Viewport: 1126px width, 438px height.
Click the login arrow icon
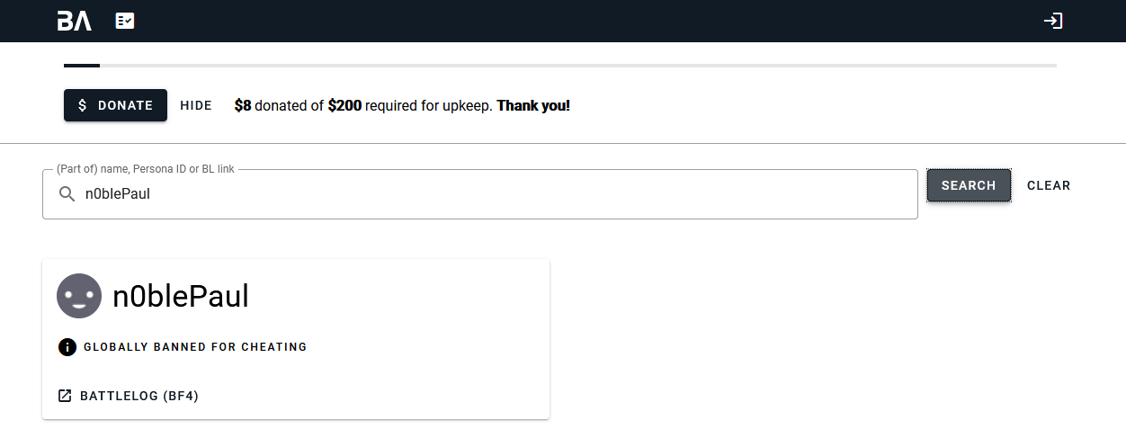(1053, 21)
